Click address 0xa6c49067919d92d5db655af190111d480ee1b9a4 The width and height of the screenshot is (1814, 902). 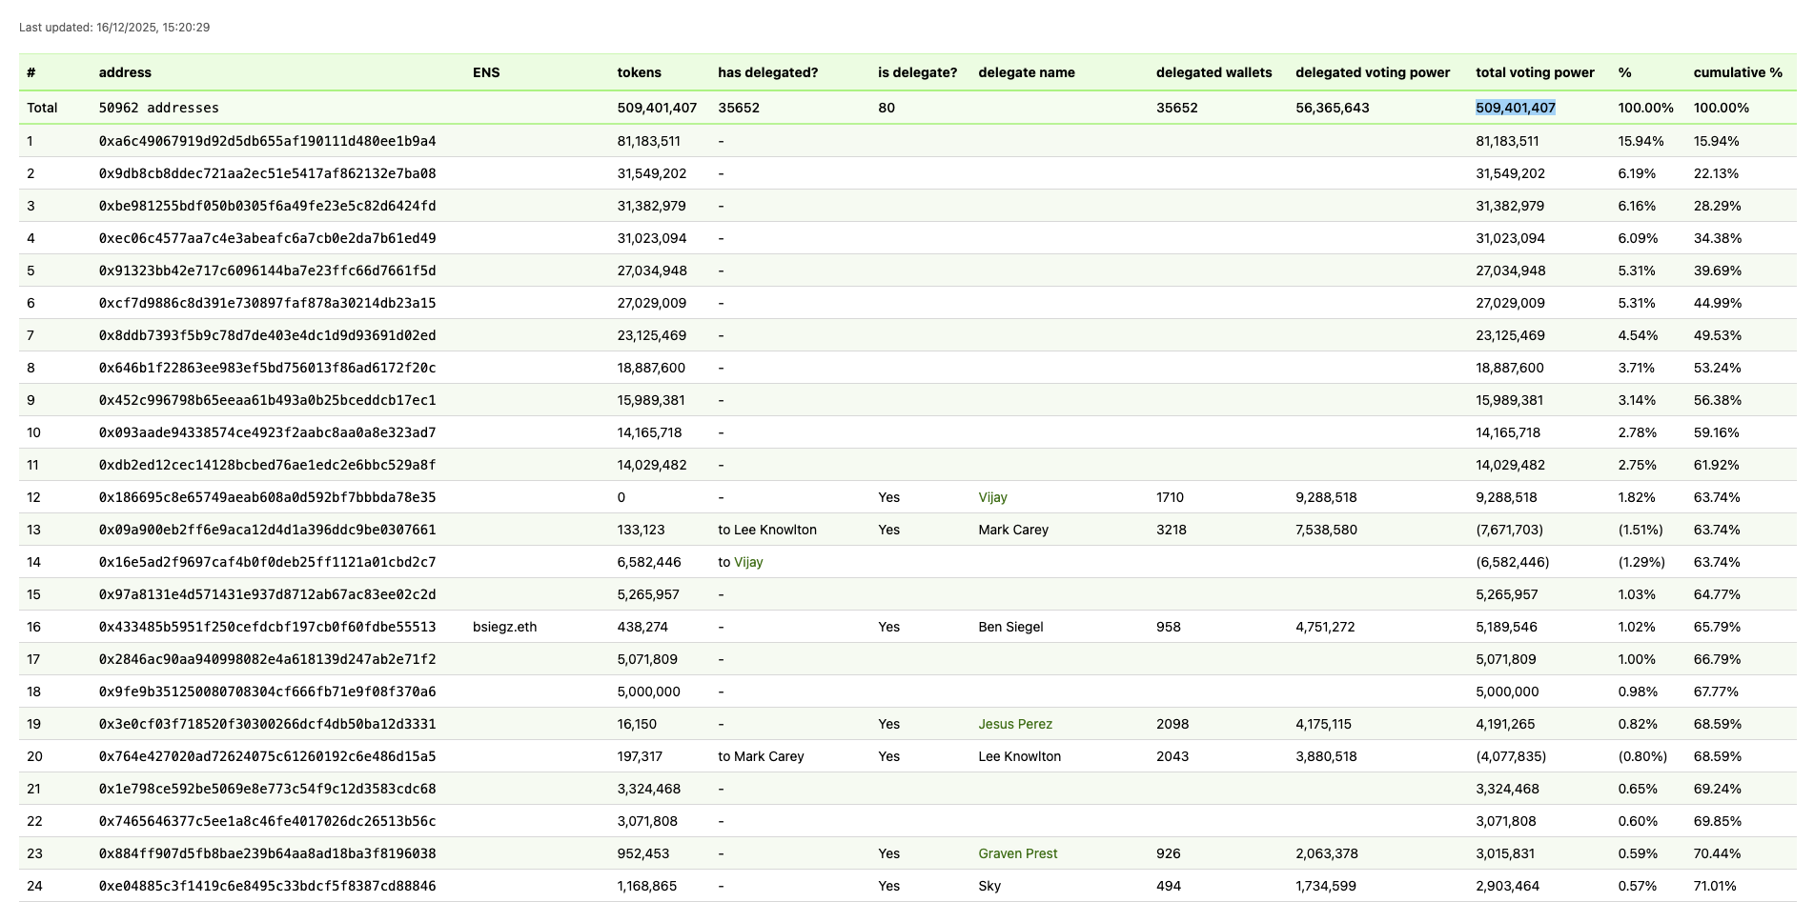click(x=267, y=141)
